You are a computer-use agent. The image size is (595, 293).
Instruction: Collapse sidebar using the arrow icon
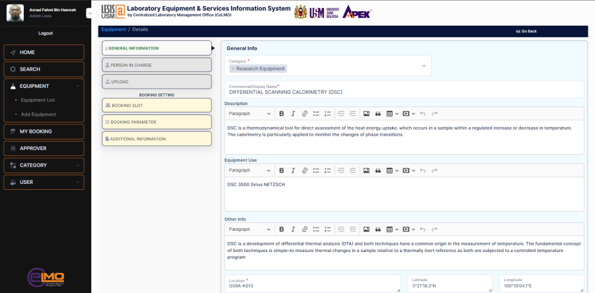coord(89,13)
